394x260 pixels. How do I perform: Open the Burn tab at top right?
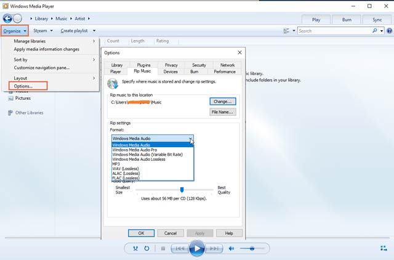click(347, 20)
